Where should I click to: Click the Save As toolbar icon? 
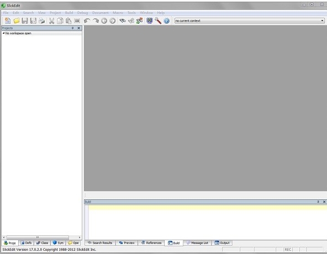click(33, 20)
